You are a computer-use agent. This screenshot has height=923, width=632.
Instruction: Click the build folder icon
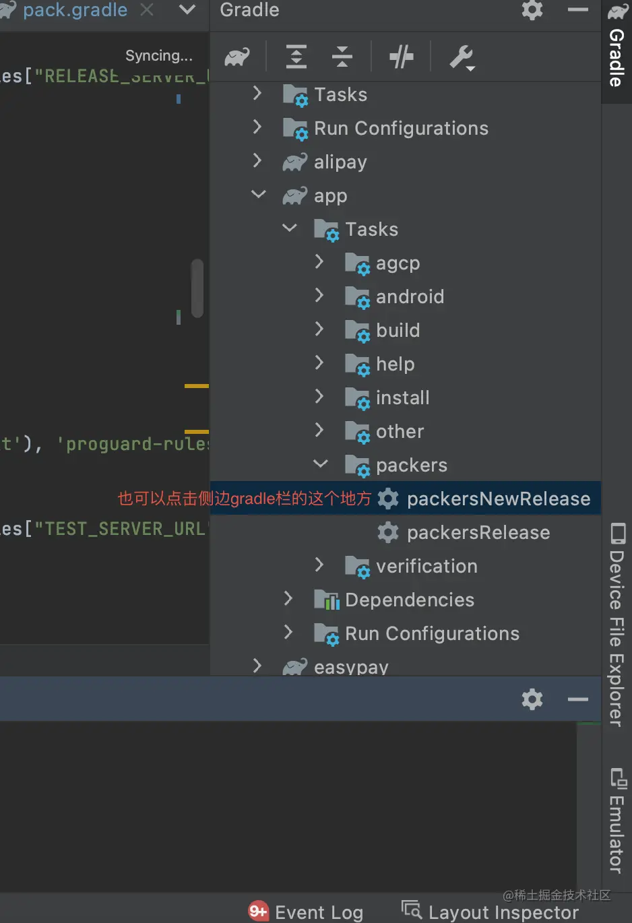click(x=357, y=331)
